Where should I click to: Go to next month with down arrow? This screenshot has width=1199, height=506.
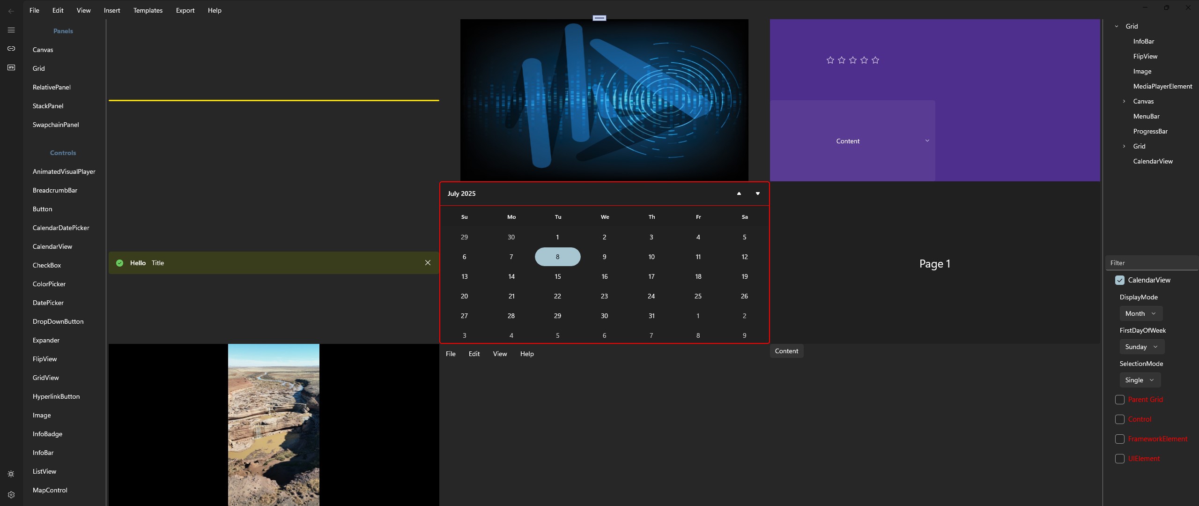758,193
